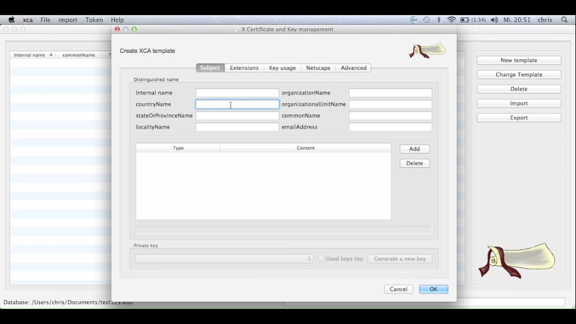This screenshot has width=576, height=324.
Task: Click the Type column header
Action: (x=178, y=148)
